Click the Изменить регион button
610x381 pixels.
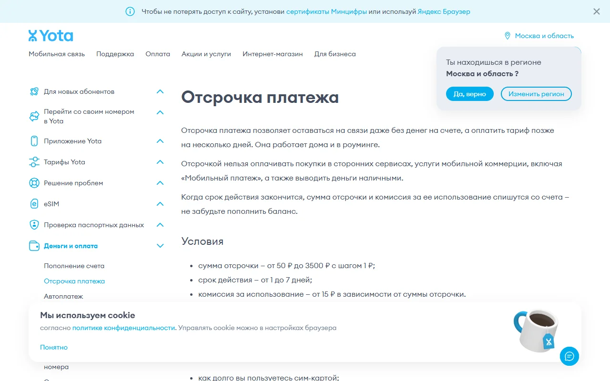click(536, 94)
